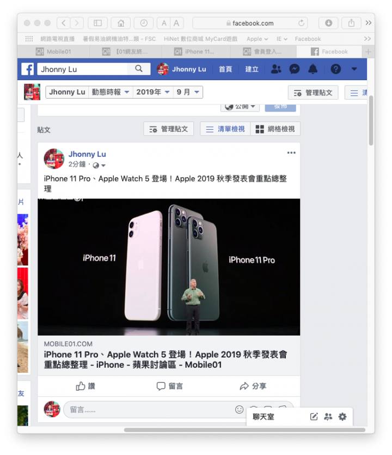Open the emoji picker in comment box
392x455 pixels.
click(239, 409)
